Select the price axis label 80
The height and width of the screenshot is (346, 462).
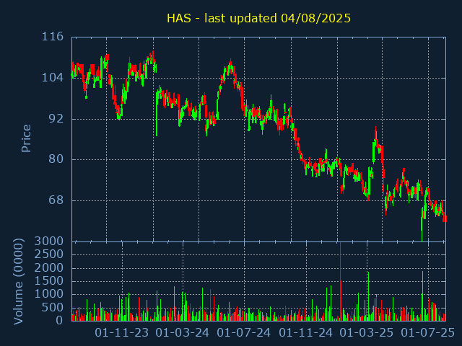[x=56, y=159]
